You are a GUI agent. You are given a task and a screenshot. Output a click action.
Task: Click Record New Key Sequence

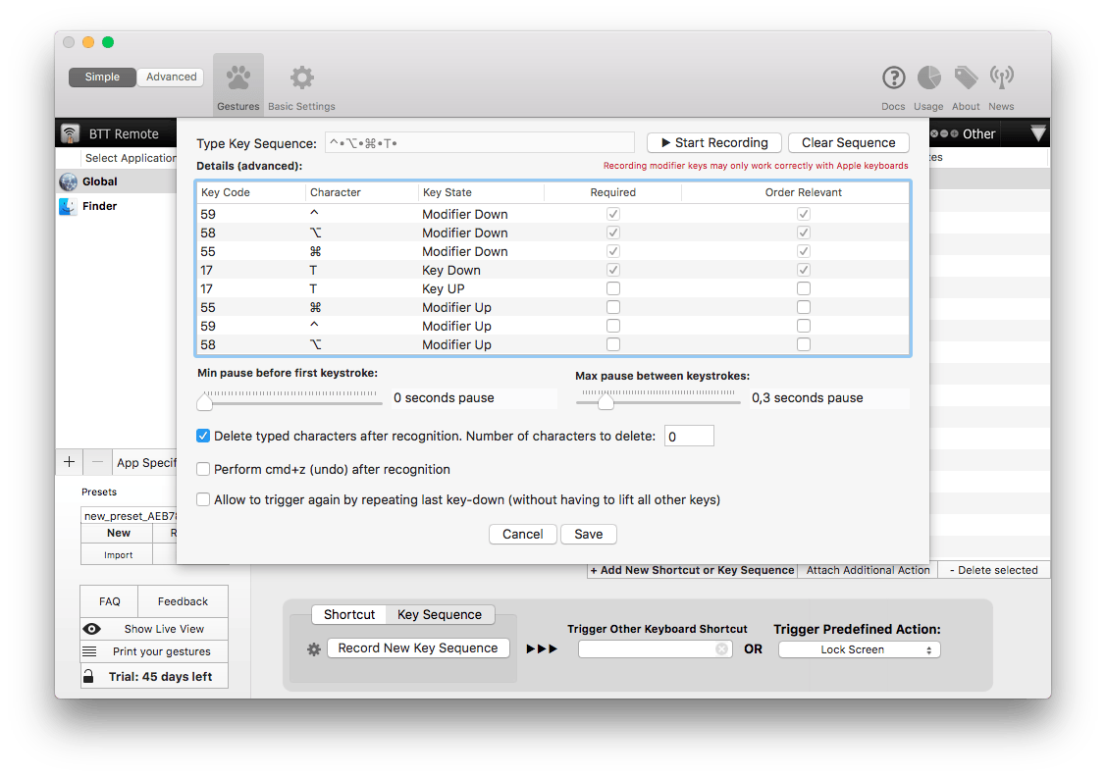418,647
